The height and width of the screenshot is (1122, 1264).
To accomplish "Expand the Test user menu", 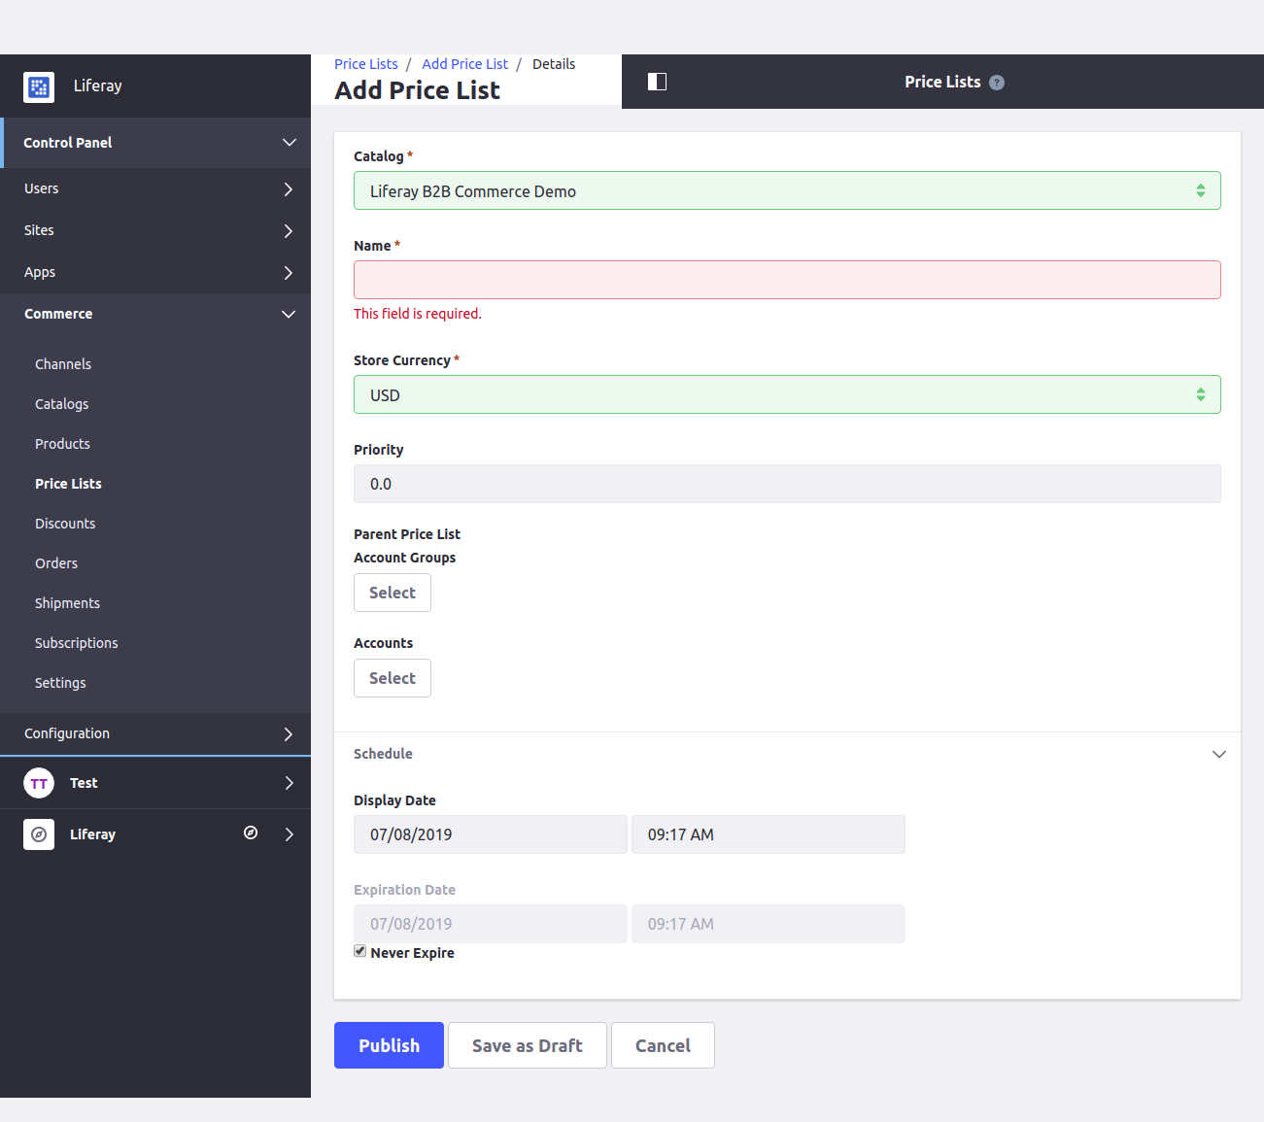I will tap(289, 783).
